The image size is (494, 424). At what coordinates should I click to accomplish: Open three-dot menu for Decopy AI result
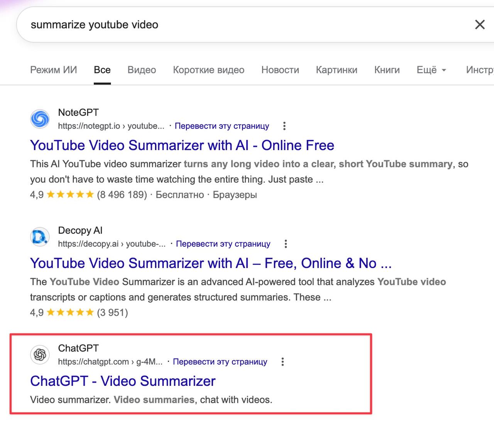[x=286, y=244]
